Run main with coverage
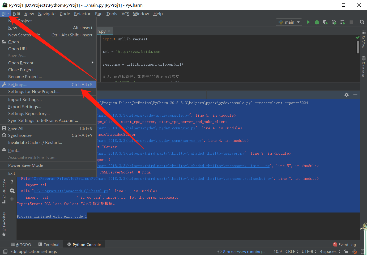Screen dimensions: 367x255 pyautogui.click(x=325, y=22)
